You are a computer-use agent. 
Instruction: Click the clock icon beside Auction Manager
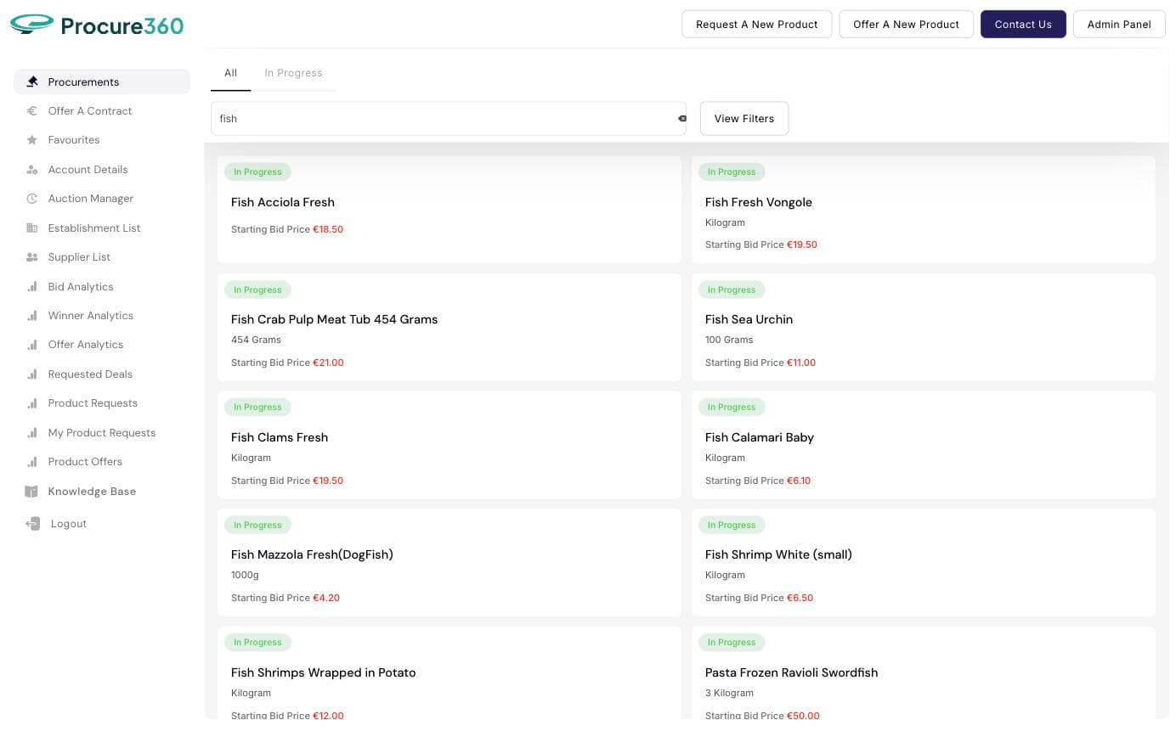point(32,199)
